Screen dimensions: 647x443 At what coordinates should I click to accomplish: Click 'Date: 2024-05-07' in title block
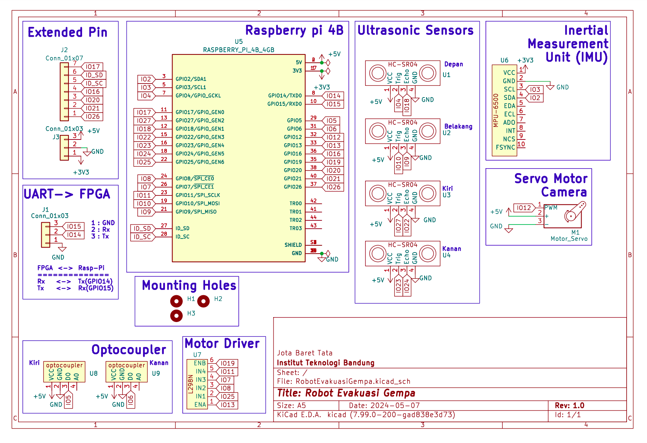(384, 406)
